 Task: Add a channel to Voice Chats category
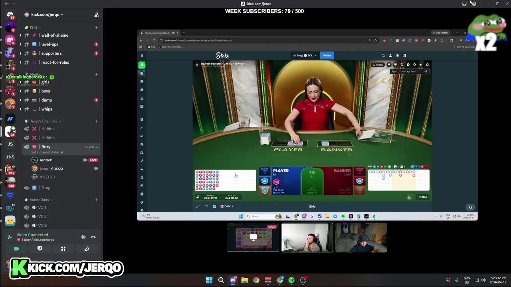click(x=96, y=200)
